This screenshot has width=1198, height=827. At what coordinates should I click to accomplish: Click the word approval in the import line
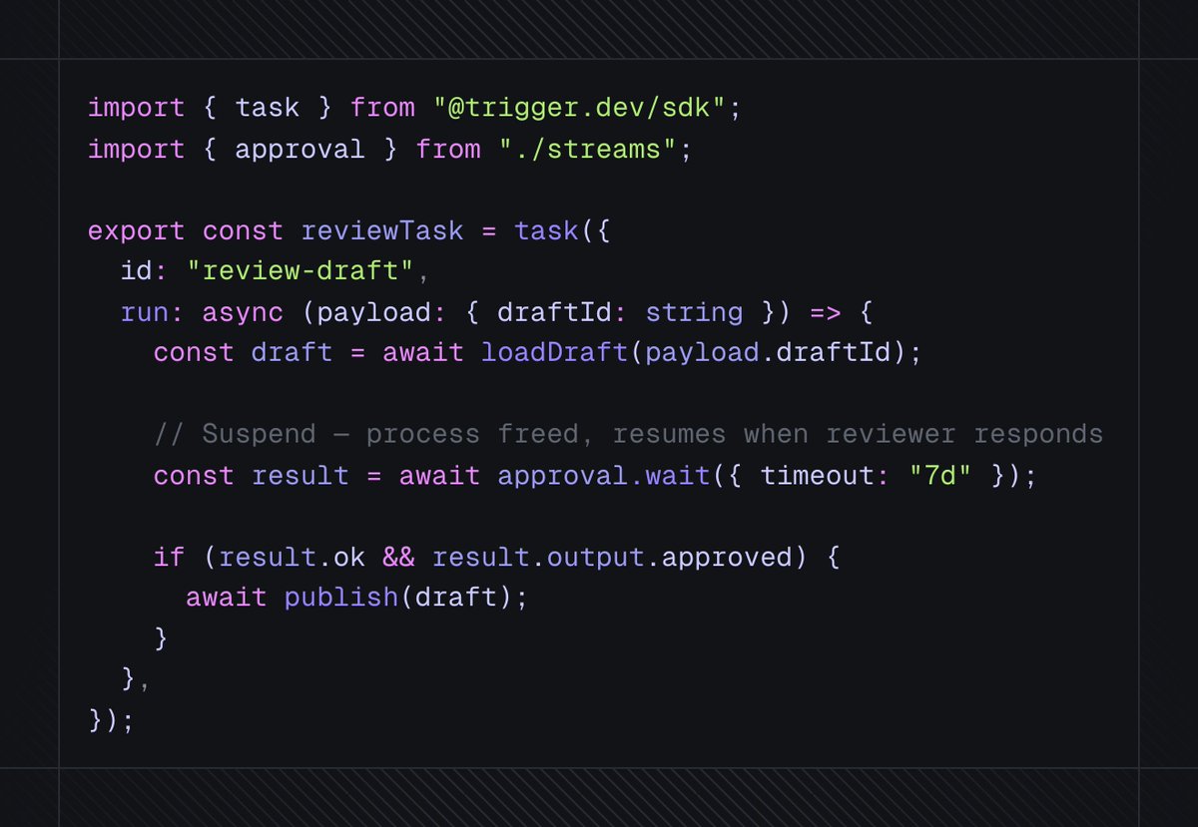click(300, 150)
